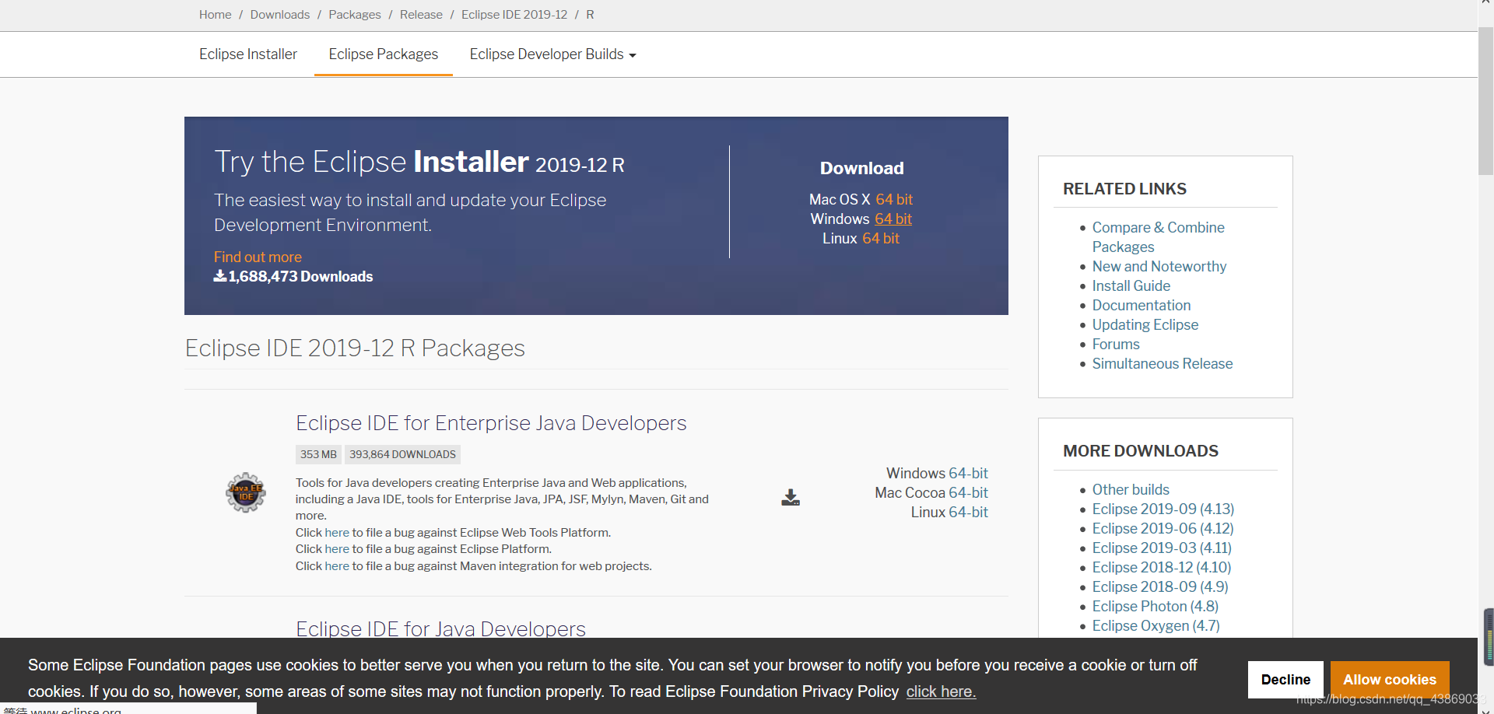Open Eclipse 2019-06 (4.12) link
This screenshot has width=1494, height=714.
1163,529
